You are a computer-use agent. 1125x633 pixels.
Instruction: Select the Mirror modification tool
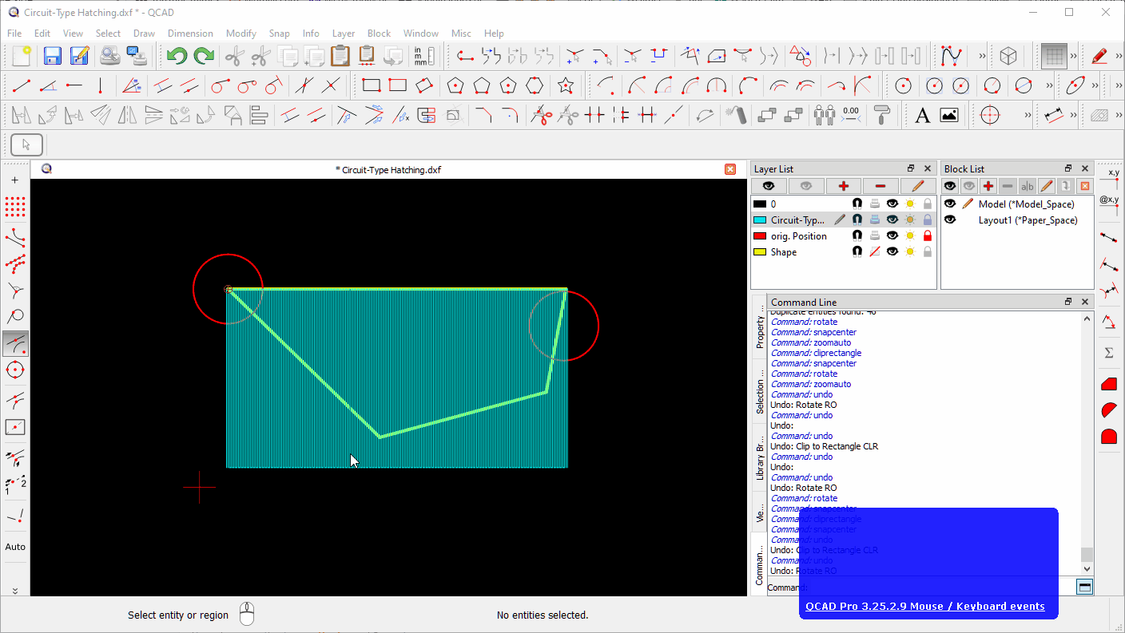click(x=125, y=115)
